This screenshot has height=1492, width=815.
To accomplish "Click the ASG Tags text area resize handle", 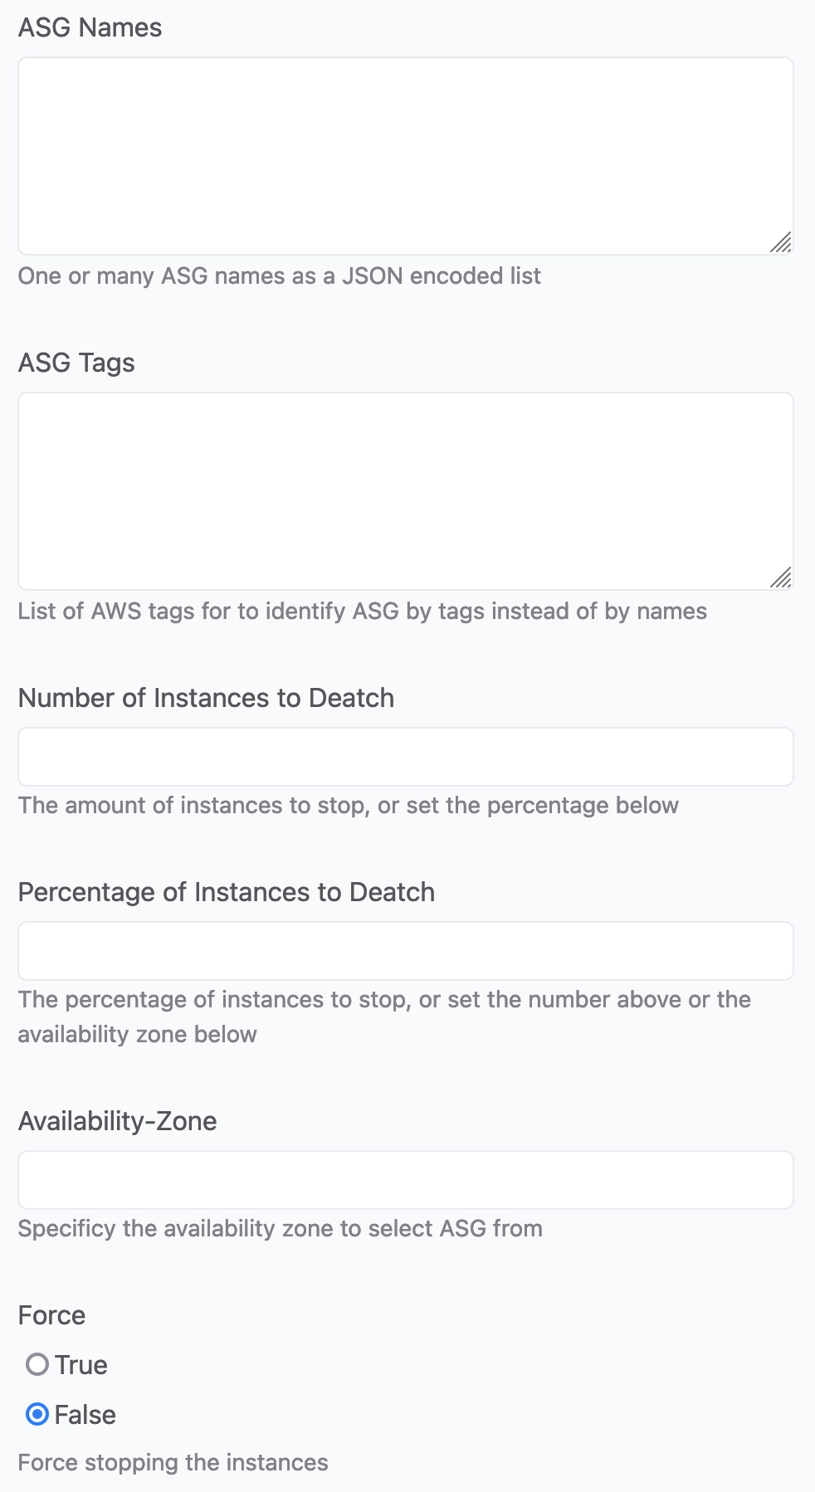I will [781, 578].
